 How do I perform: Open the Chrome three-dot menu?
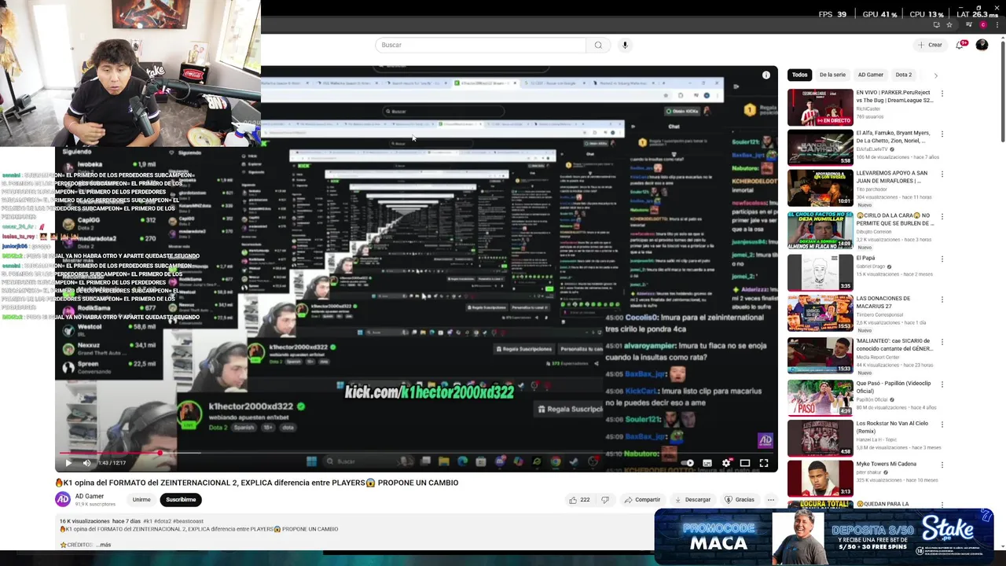coord(996,25)
